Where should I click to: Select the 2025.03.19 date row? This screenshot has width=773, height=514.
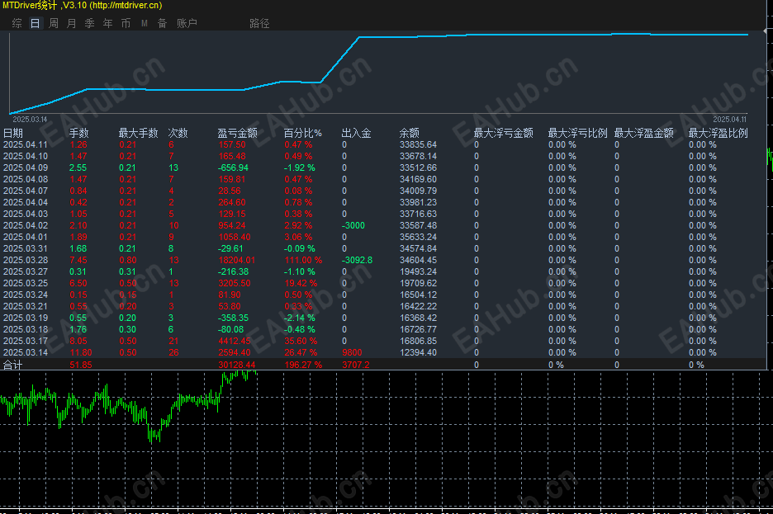tap(25, 318)
